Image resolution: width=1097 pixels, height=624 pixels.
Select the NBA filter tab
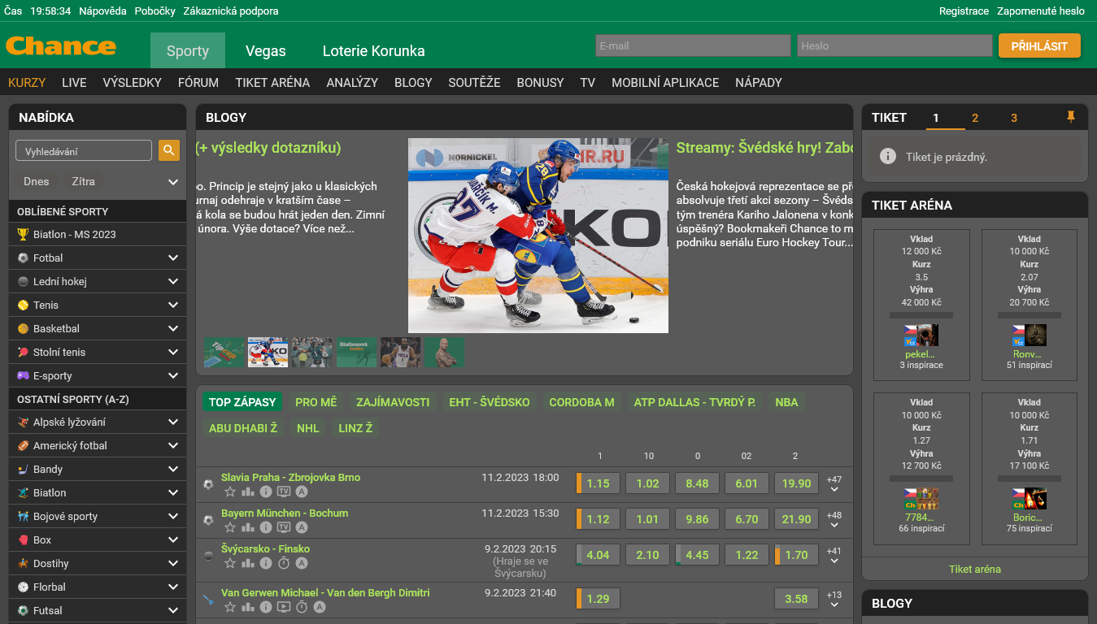786,402
